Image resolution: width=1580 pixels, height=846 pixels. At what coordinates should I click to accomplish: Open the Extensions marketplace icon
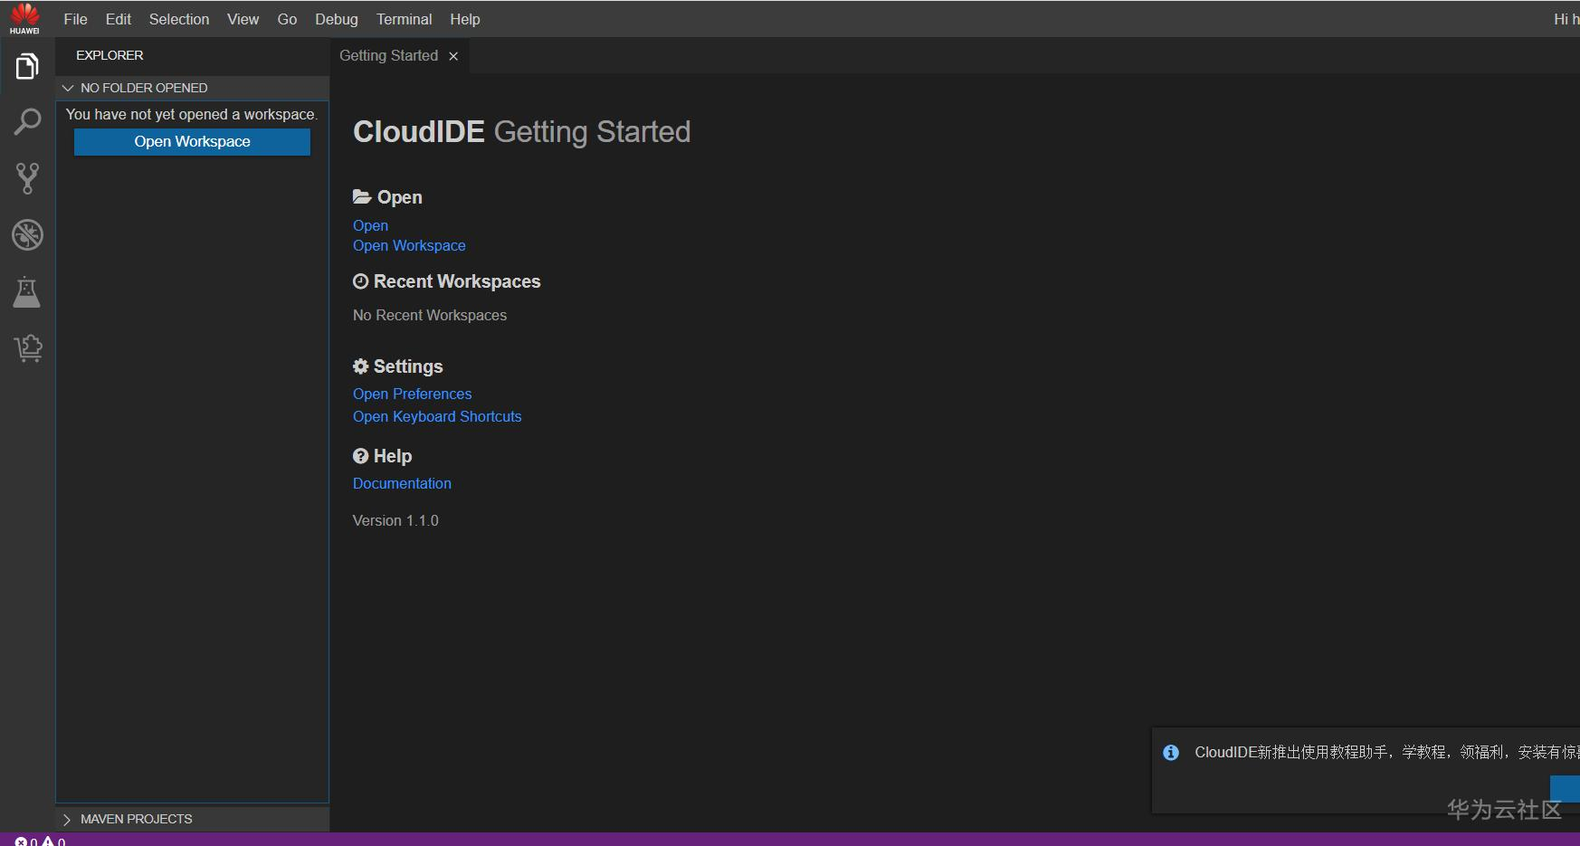tap(27, 348)
